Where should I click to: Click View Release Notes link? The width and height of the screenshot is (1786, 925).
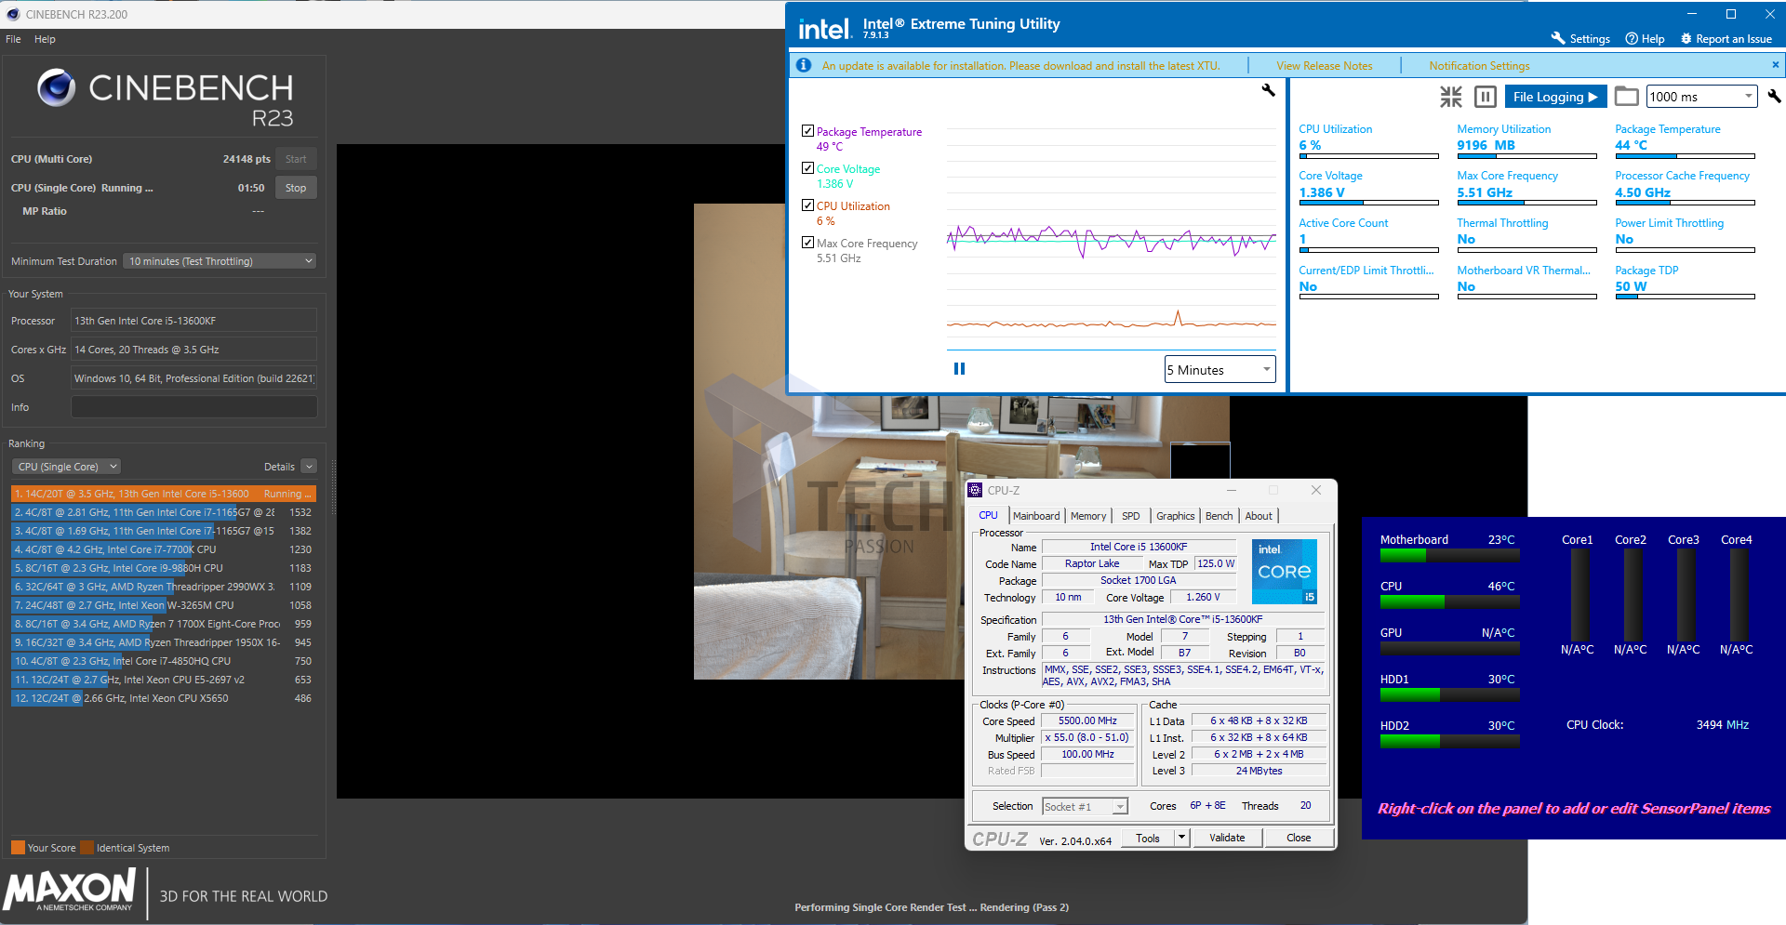[1324, 66]
